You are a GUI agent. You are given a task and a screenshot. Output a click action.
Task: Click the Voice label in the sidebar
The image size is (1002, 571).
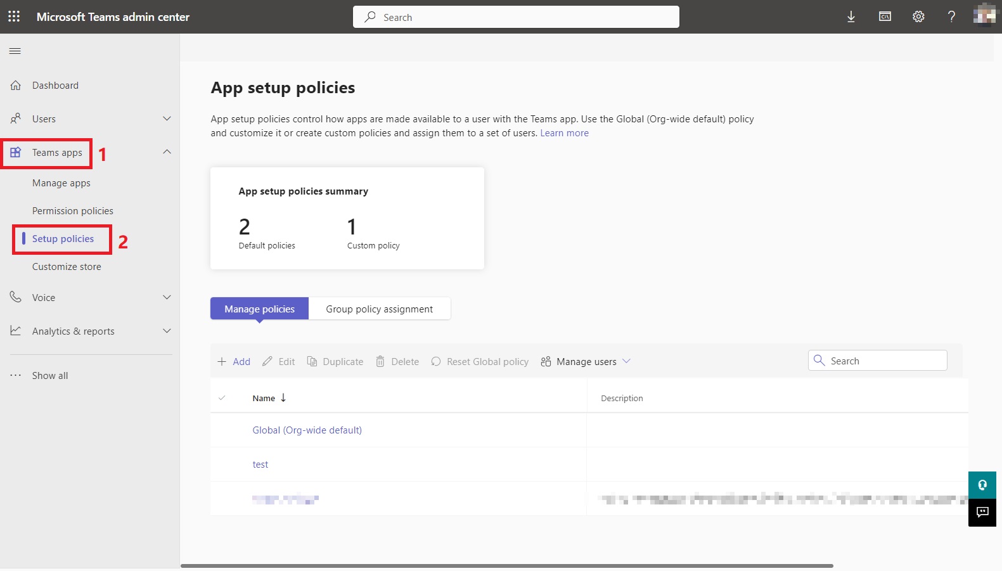tap(44, 297)
